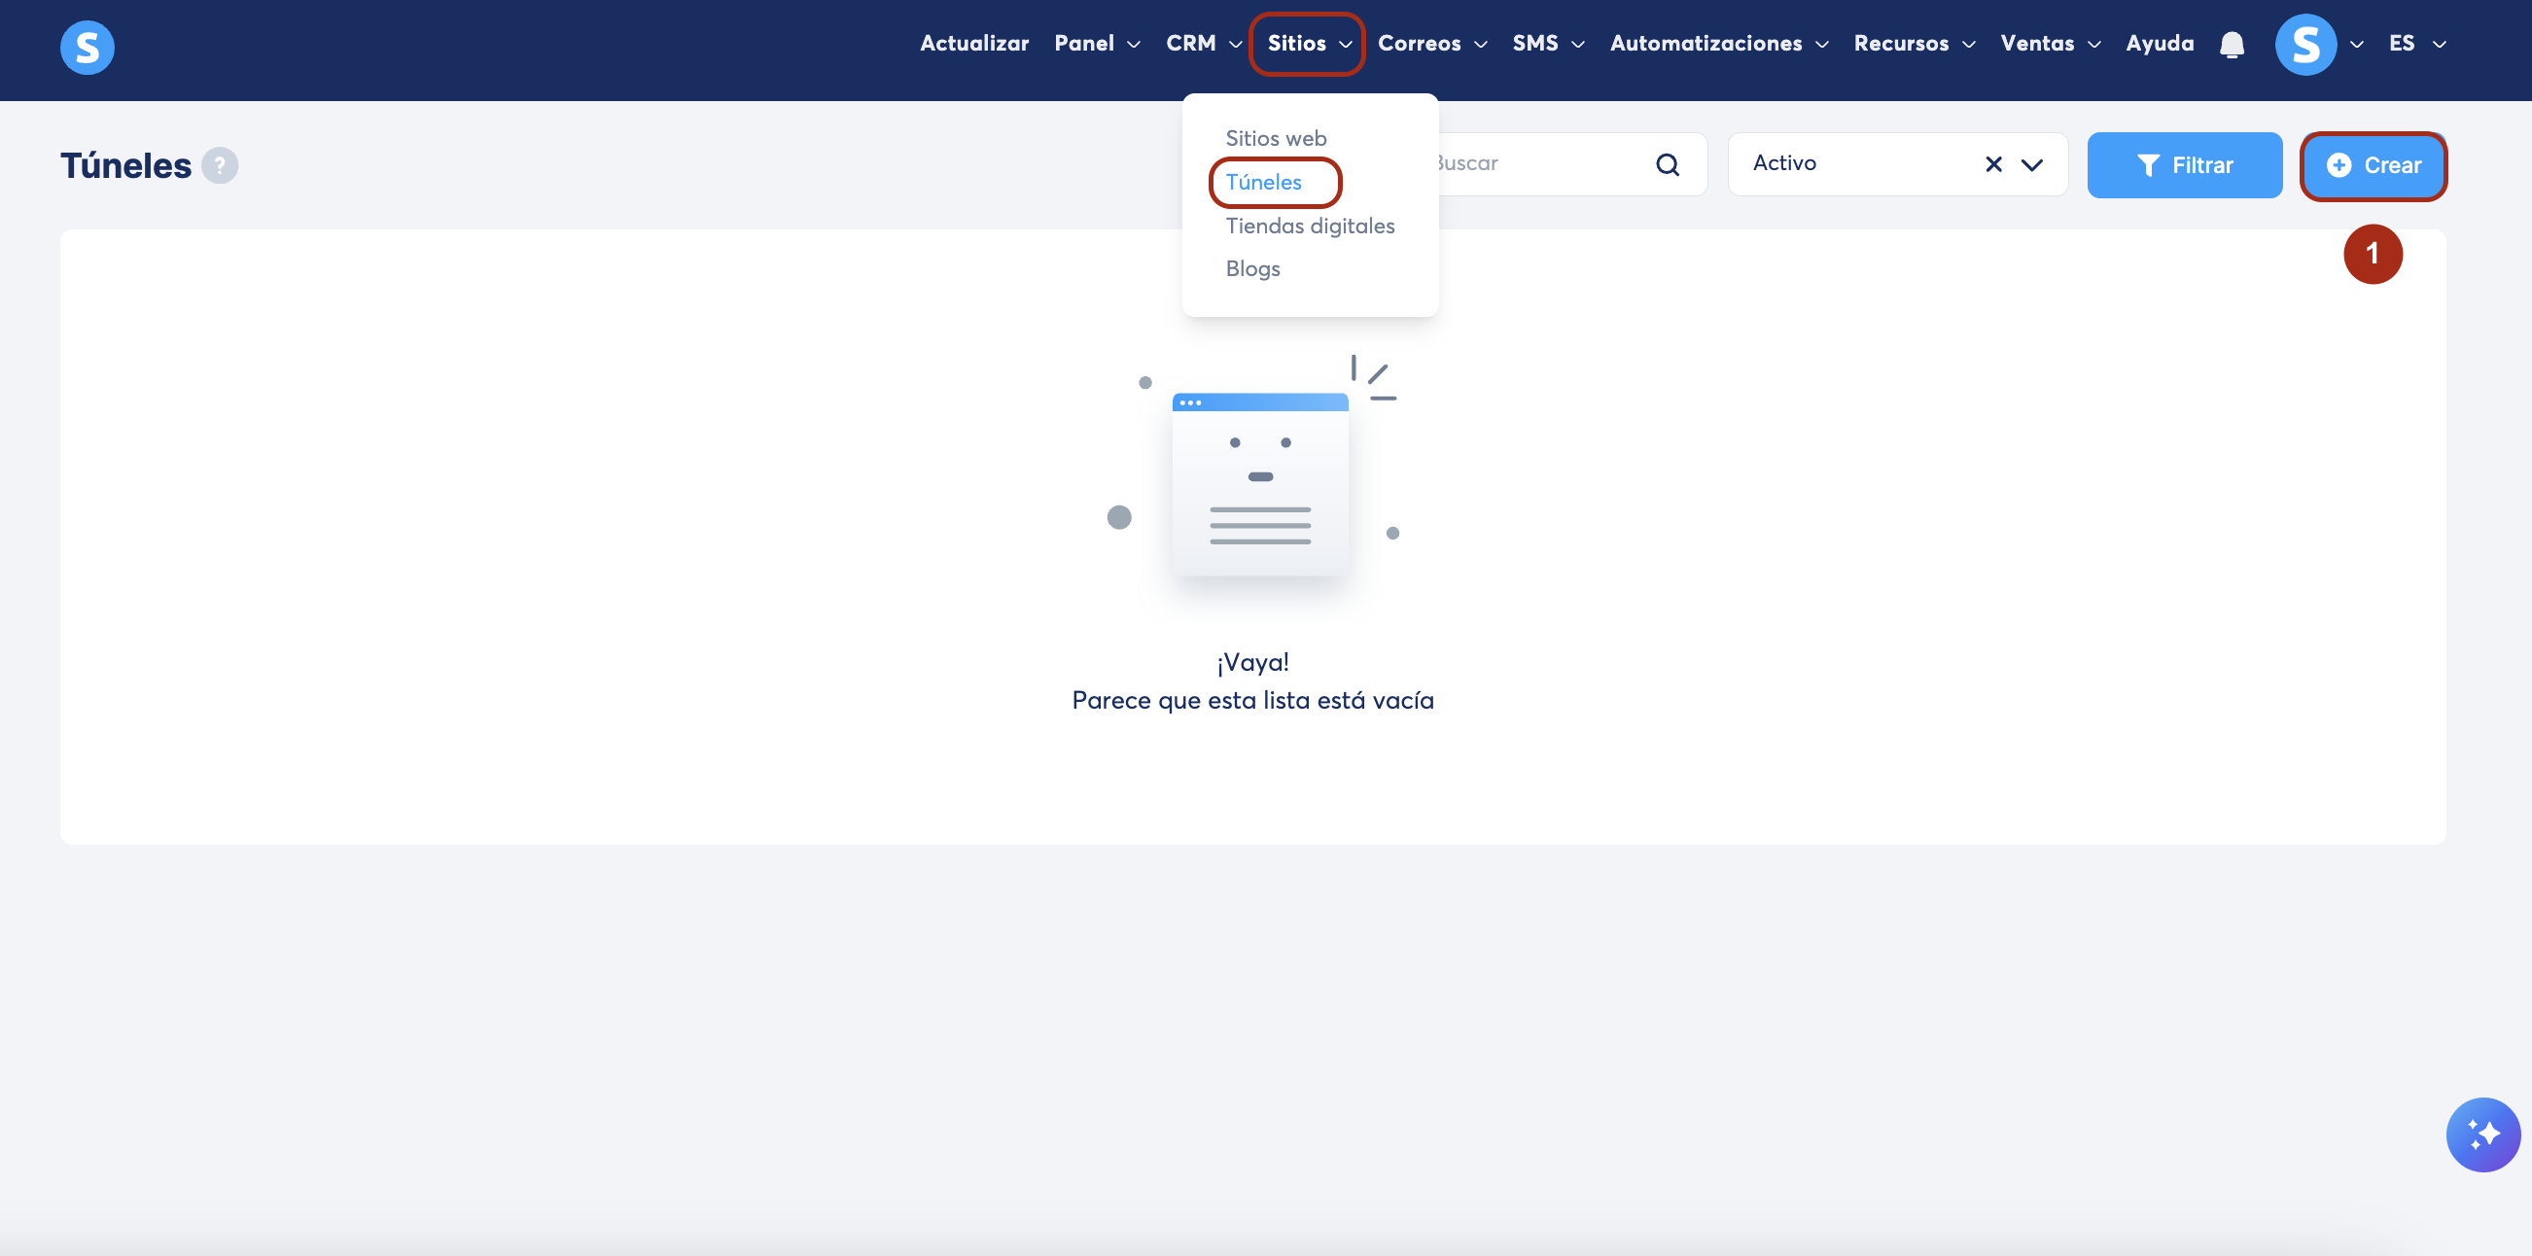Choose Túneles in the Sitios menu
Viewport: 2532px width, 1256px height.
[1263, 182]
